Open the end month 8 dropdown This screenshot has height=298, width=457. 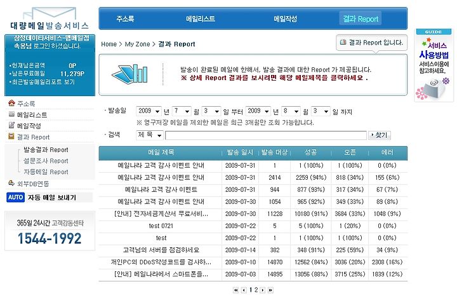[291, 111]
